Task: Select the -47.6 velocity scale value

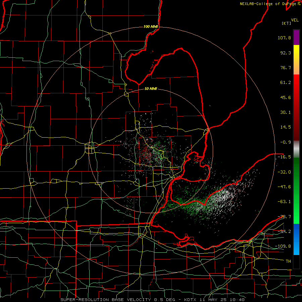Action: click(x=284, y=187)
